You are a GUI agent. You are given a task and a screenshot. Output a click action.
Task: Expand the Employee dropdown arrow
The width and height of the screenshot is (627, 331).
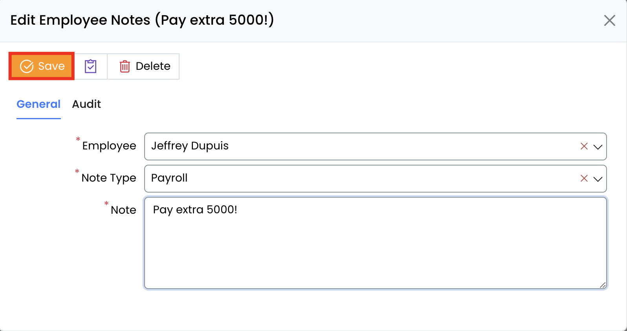click(x=598, y=147)
